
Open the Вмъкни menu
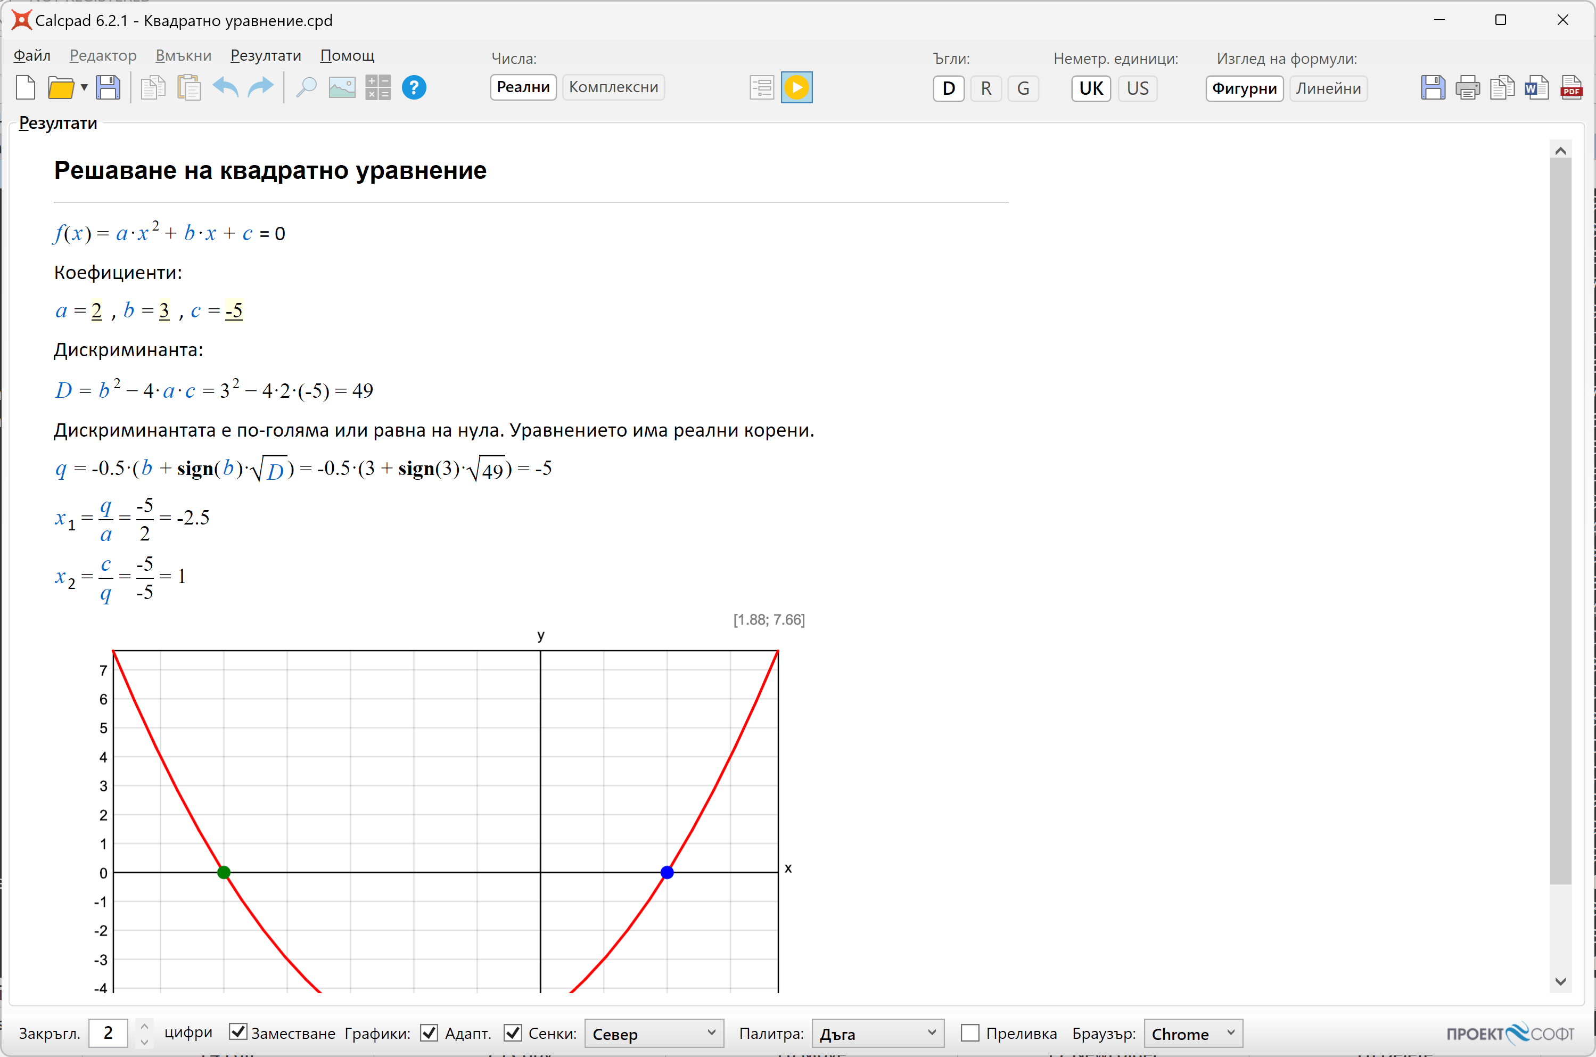pos(183,55)
